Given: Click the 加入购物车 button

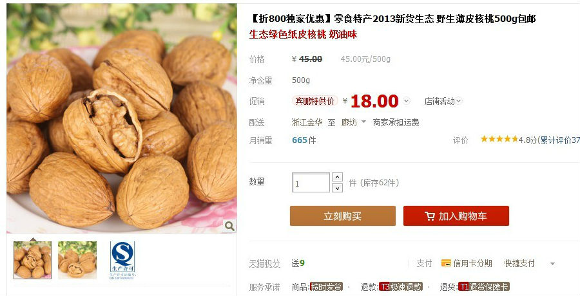Looking at the screenshot, I should click(456, 216).
